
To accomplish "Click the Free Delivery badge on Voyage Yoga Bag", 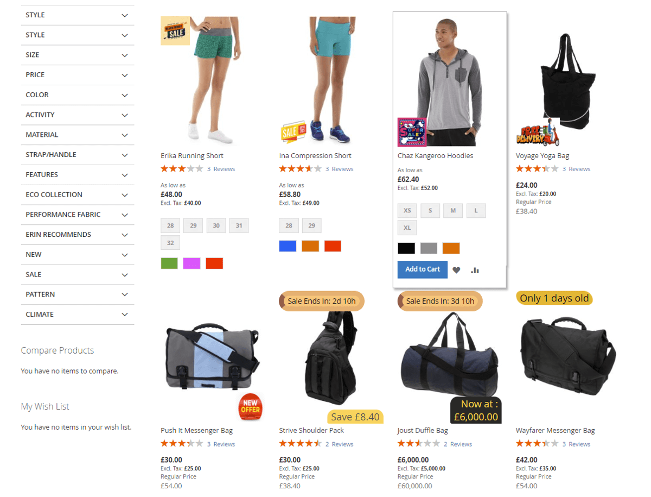I will pyautogui.click(x=538, y=131).
